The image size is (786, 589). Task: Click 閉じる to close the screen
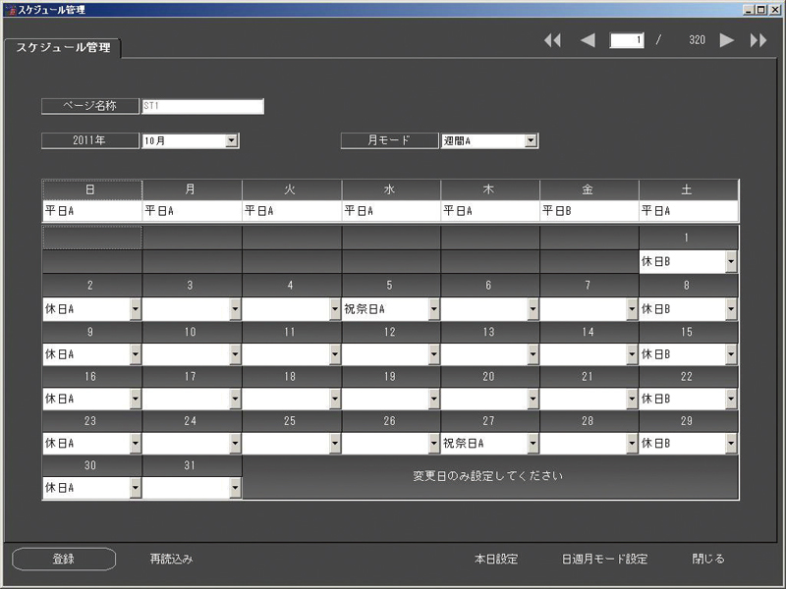click(x=708, y=559)
